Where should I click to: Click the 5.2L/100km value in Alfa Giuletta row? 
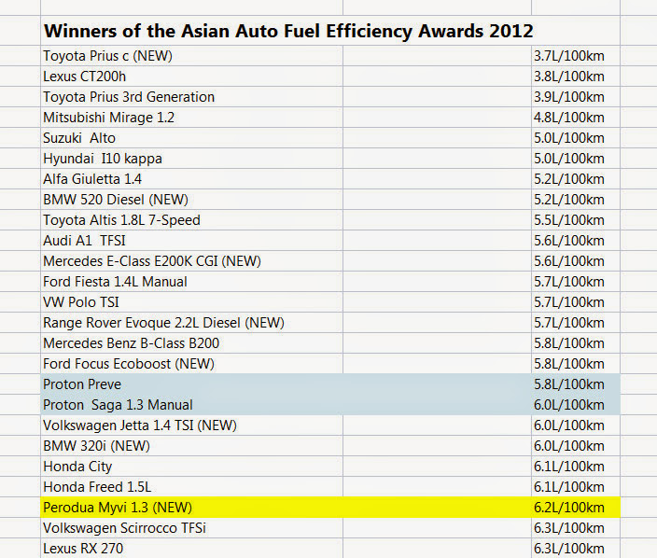[576, 179]
